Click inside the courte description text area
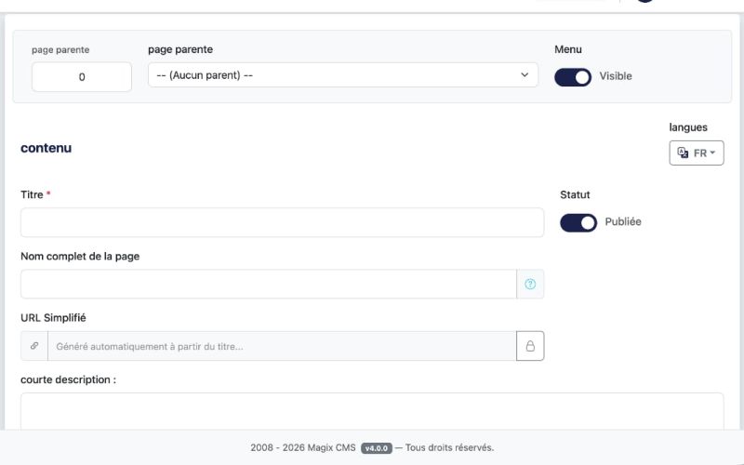Viewport: 744px width, 465px height. coord(372,411)
